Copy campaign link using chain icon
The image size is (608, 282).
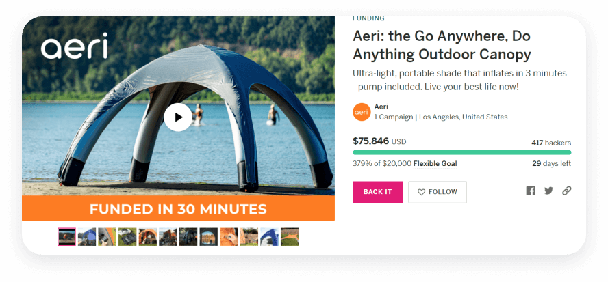(x=566, y=191)
